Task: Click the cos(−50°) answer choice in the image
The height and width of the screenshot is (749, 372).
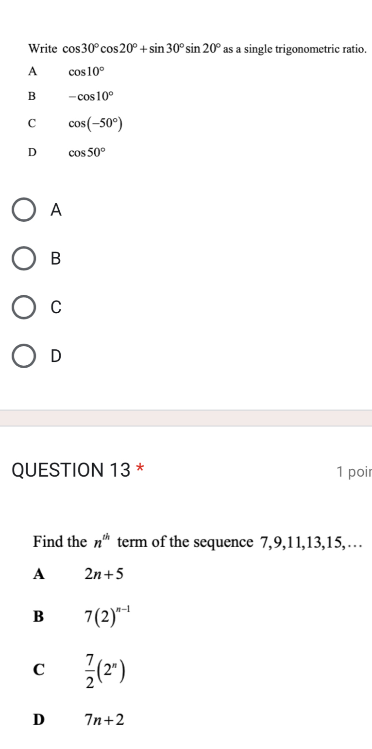Action: pyautogui.click(x=95, y=125)
